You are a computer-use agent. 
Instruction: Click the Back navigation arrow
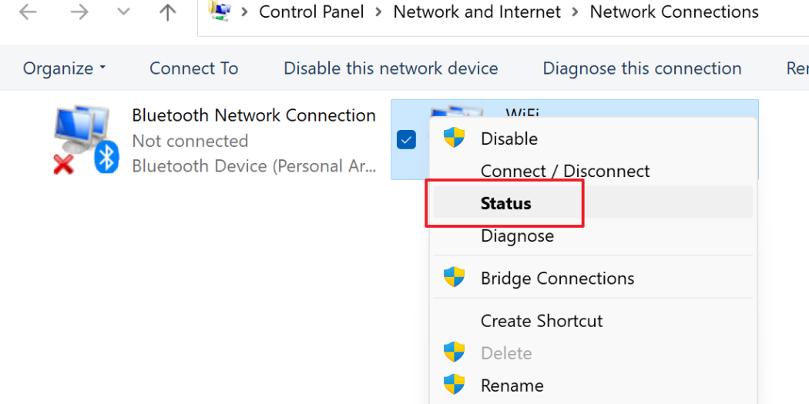pos(28,12)
